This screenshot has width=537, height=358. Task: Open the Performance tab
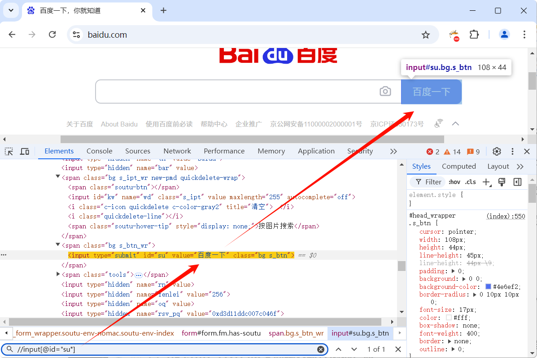(x=224, y=151)
